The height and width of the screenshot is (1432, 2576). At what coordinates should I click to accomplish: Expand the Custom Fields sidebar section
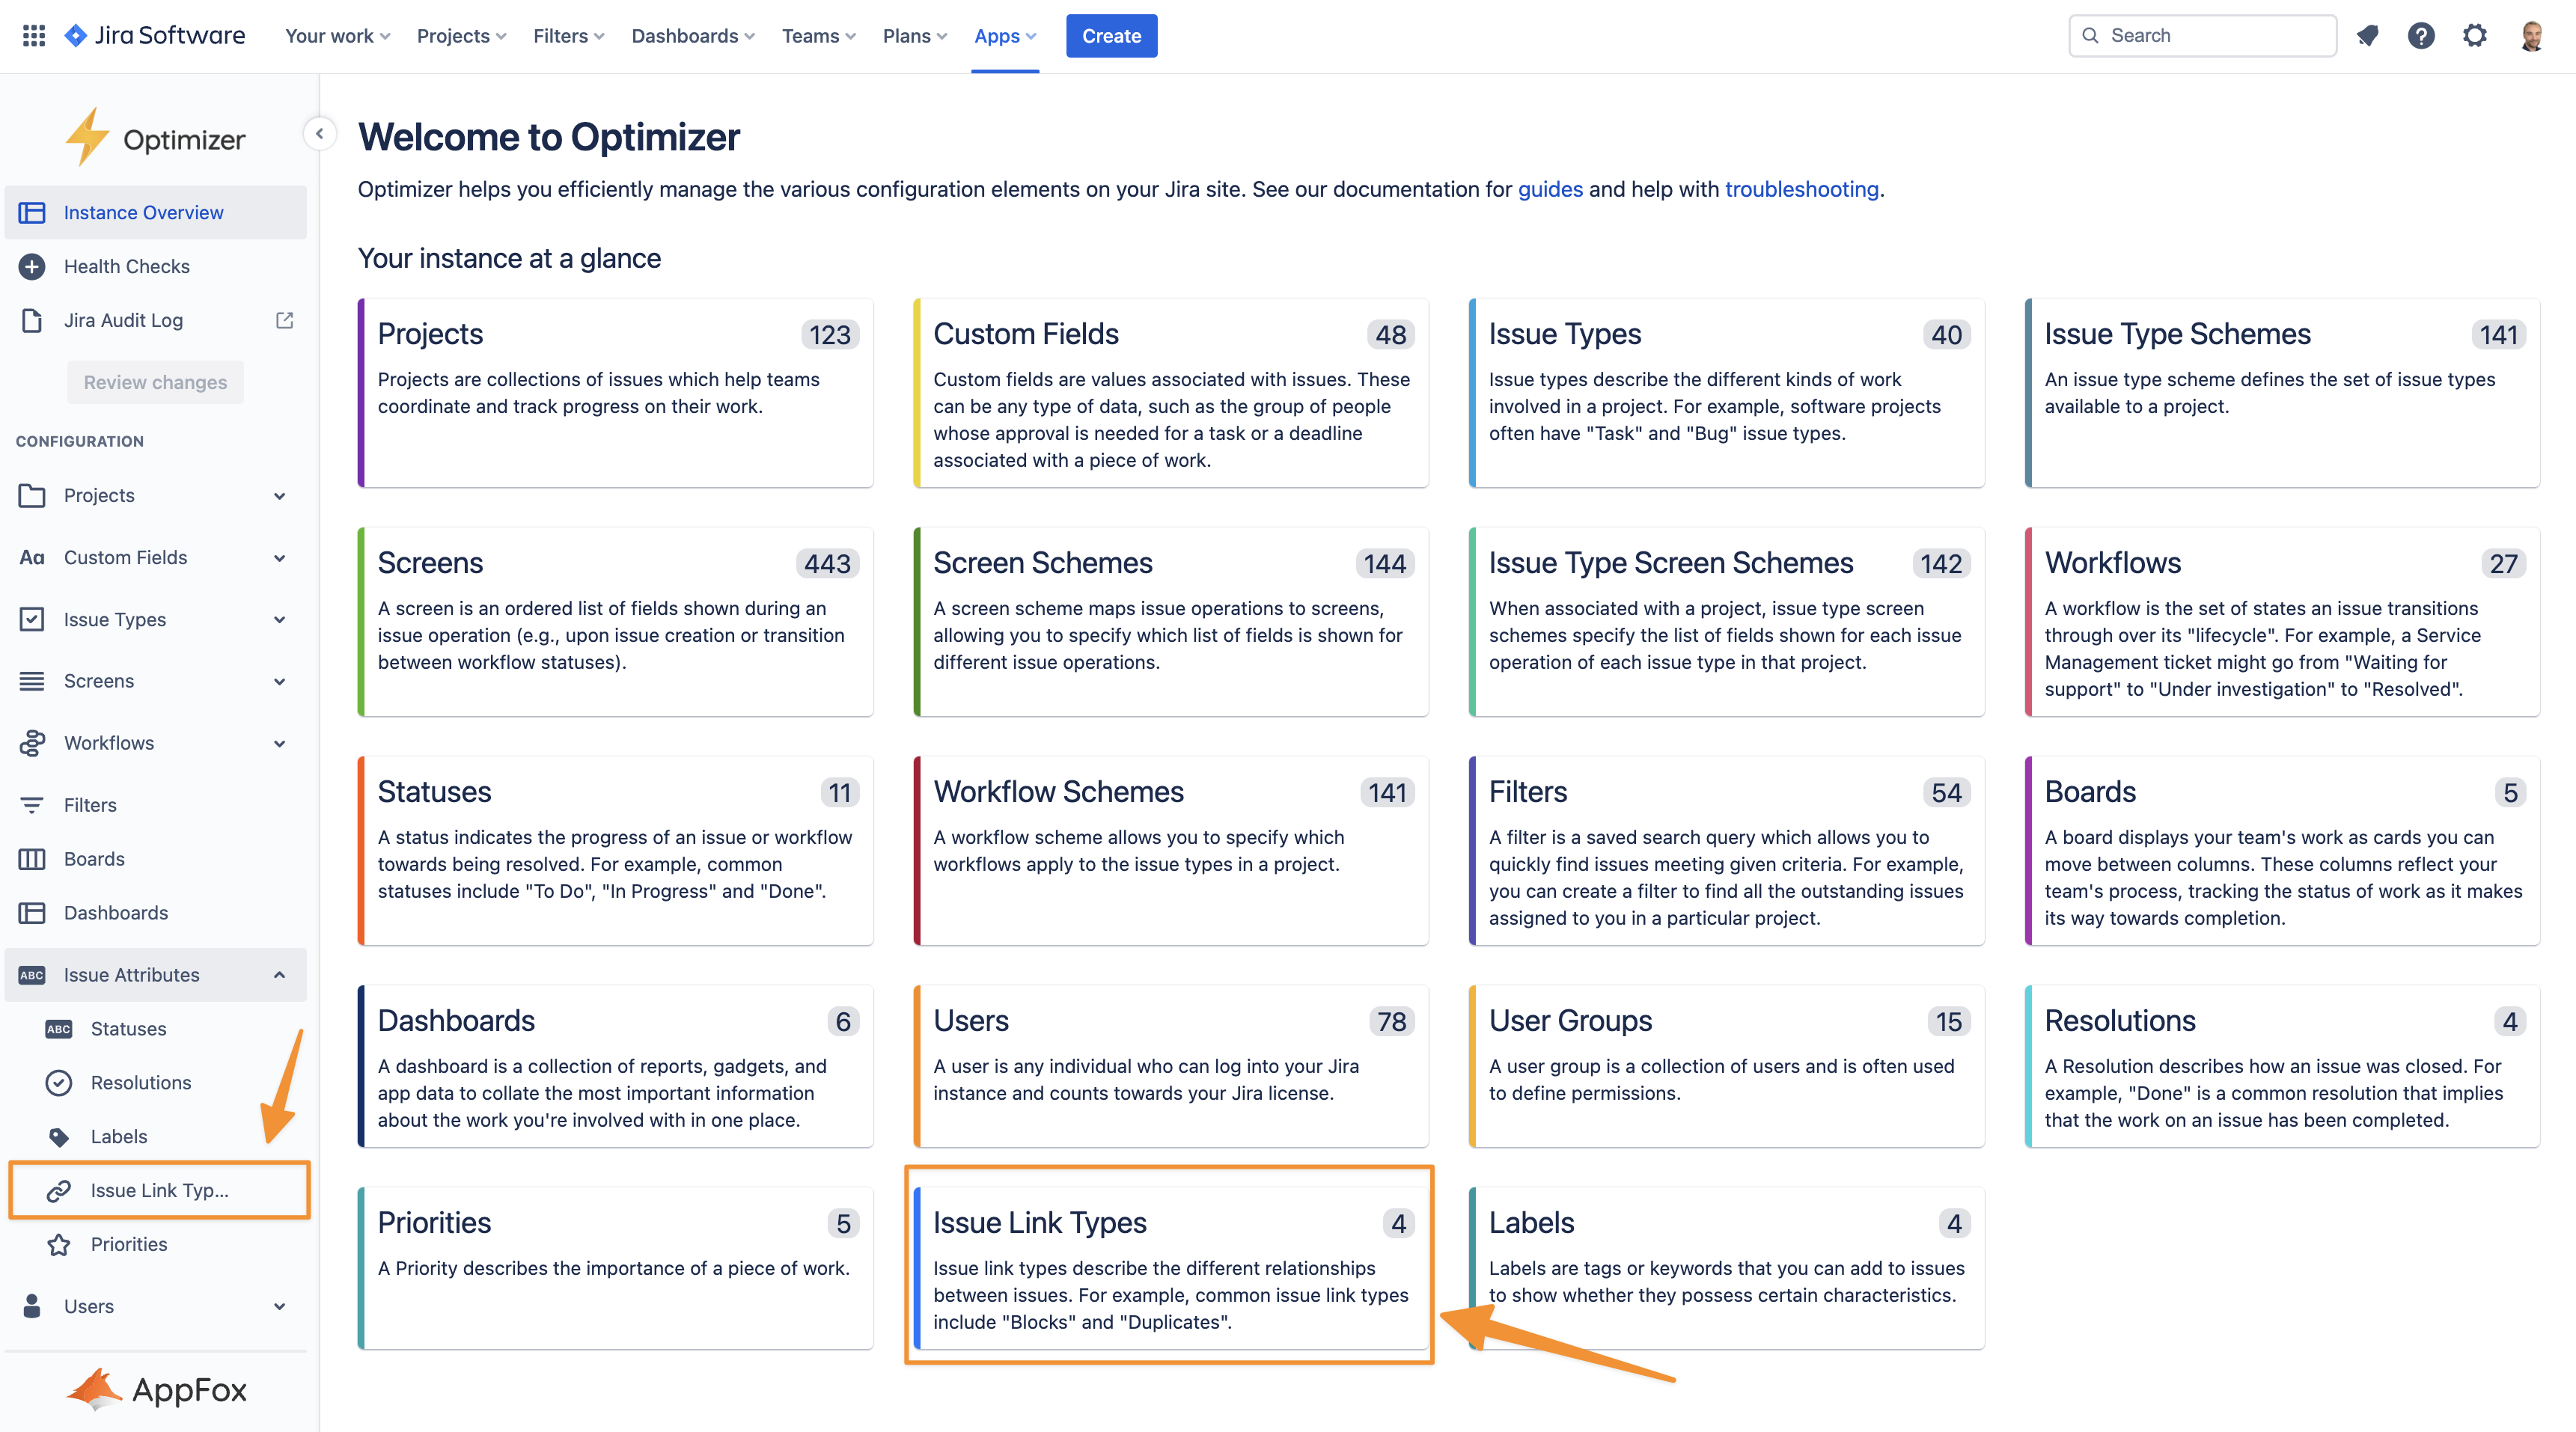point(280,557)
